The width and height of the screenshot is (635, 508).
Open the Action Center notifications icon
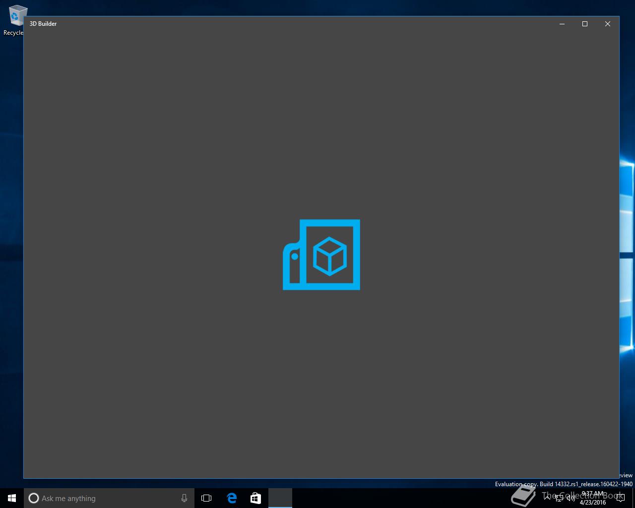(621, 498)
